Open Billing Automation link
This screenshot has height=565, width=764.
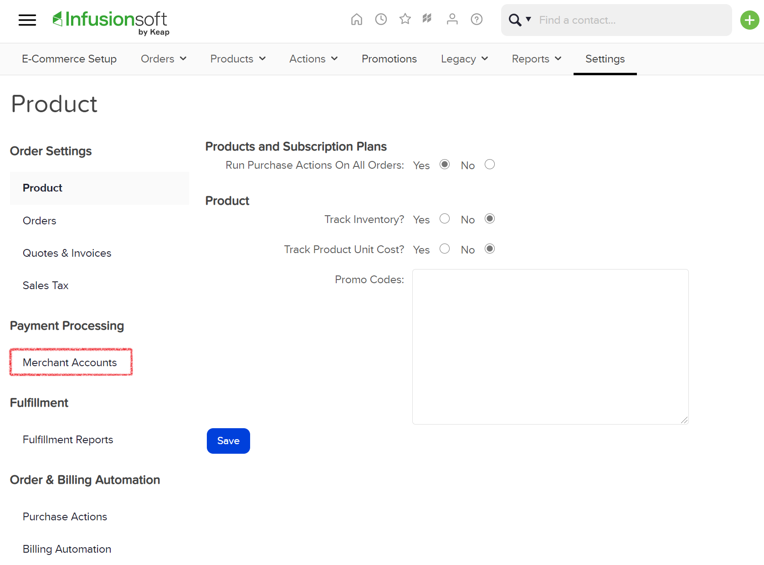67,549
